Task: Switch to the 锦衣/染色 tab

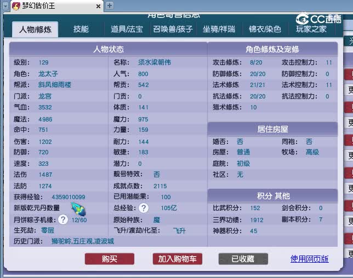Action: pos(265,29)
